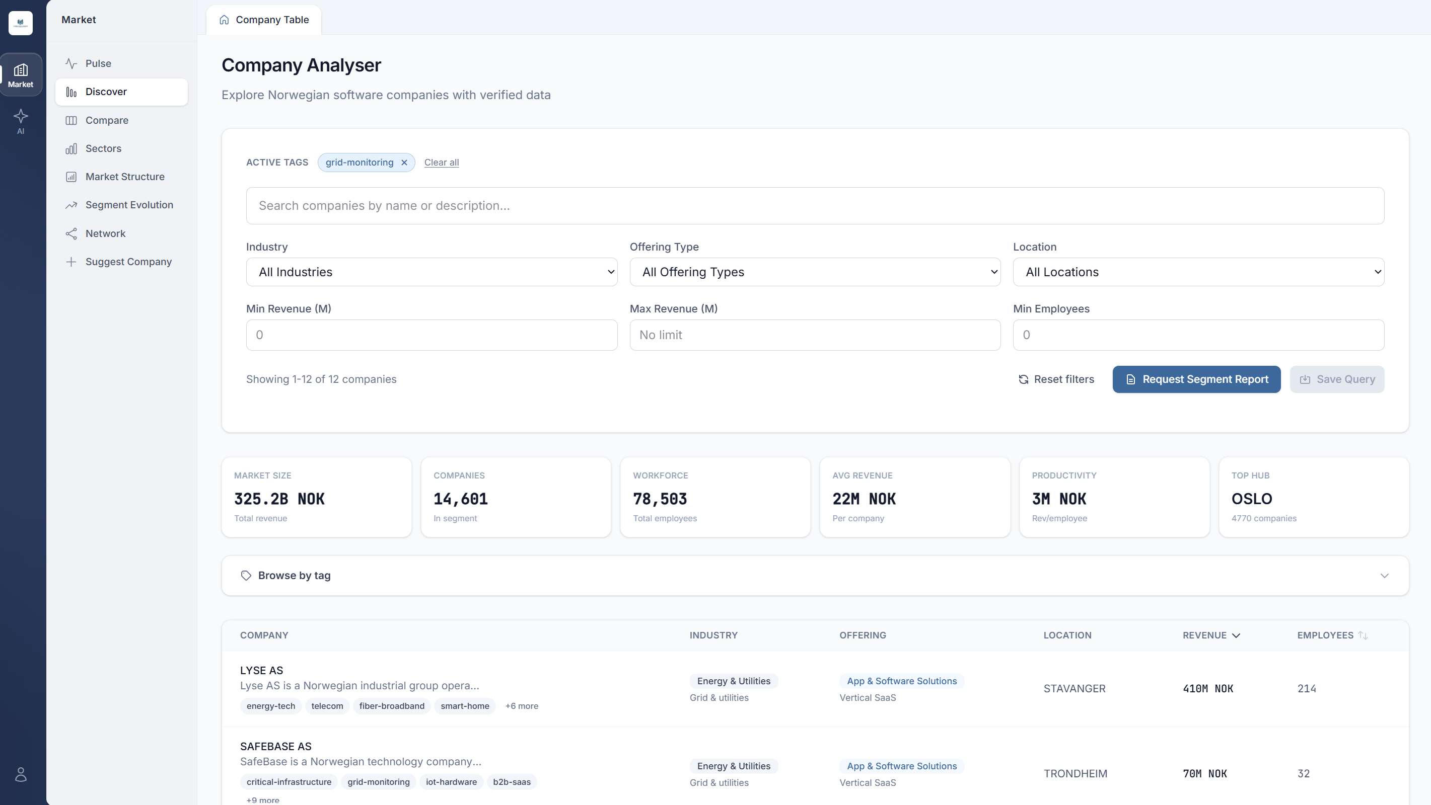Focus the company search field

[x=815, y=206]
